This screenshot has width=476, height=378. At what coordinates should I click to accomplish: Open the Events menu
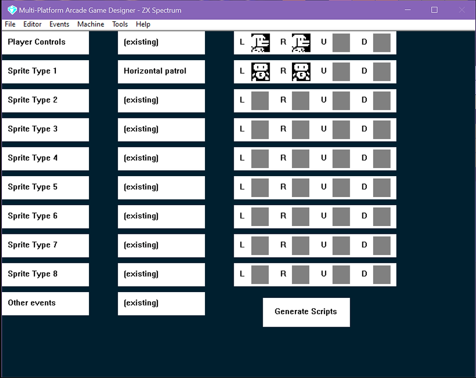[59, 24]
